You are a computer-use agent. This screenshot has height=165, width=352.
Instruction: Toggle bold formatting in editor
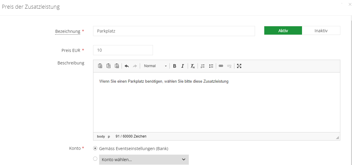click(175, 66)
